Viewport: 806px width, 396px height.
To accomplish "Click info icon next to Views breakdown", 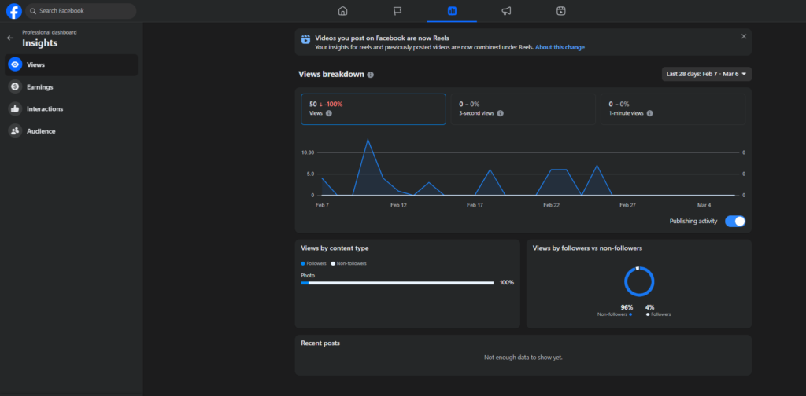I will [371, 75].
